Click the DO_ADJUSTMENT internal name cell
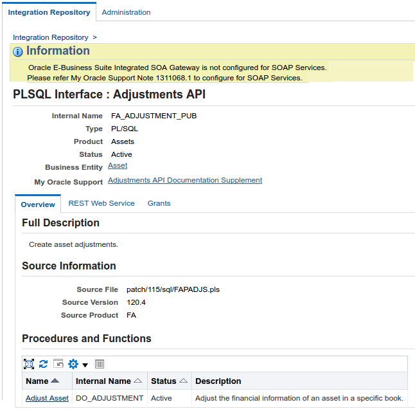Image resolution: width=415 pixels, height=418 pixels. 109,398
